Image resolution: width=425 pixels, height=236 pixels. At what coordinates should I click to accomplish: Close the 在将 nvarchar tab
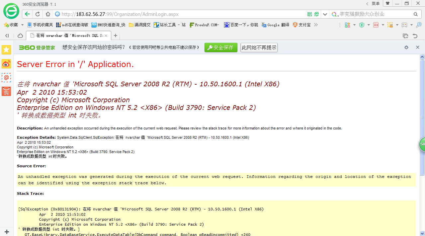click(106, 36)
